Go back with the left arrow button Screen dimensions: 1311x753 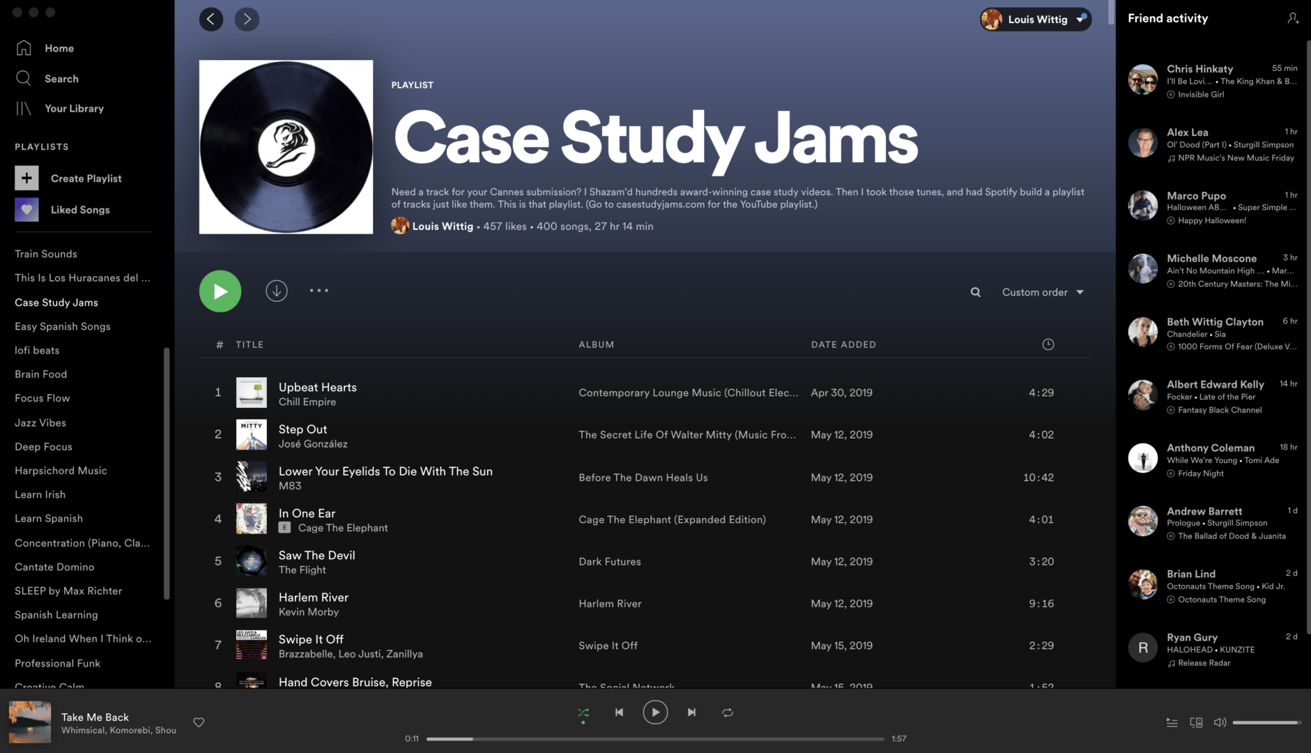pyautogui.click(x=211, y=19)
